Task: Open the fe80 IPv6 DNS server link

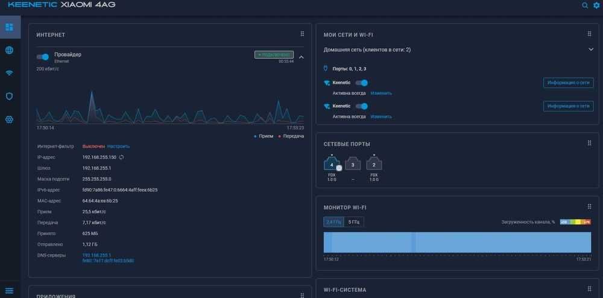Action: coord(108,261)
